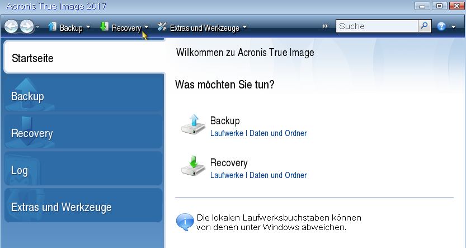
Task: Click the Backup toolbar icon
Action: (53, 26)
